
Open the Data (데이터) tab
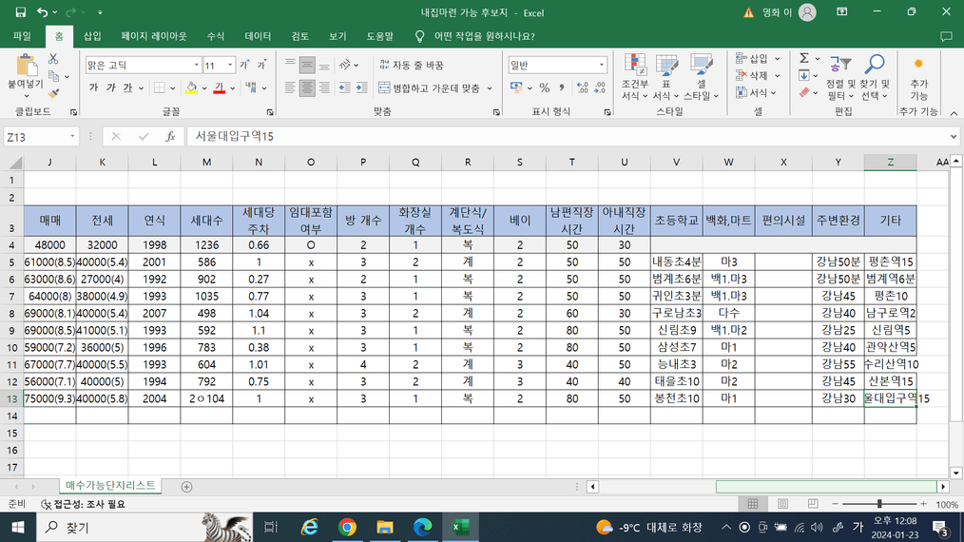coord(258,36)
